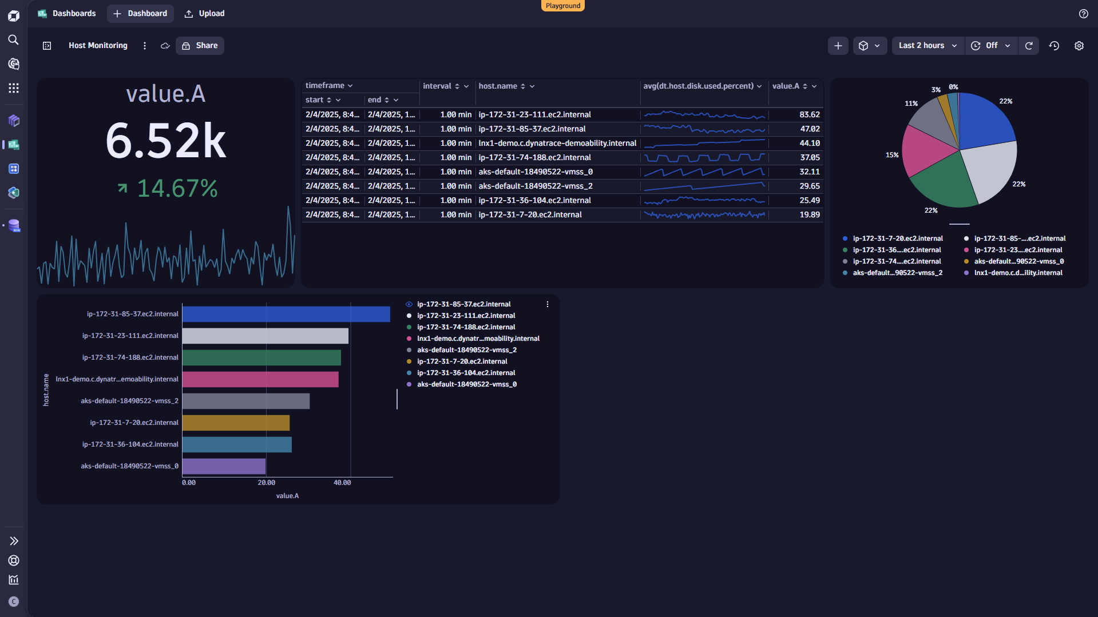Open the Last 2 hours timeframe dropdown
Viewport: 1098px width, 617px height.
927,45
